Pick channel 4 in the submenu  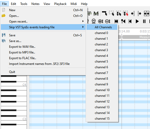point(102,56)
